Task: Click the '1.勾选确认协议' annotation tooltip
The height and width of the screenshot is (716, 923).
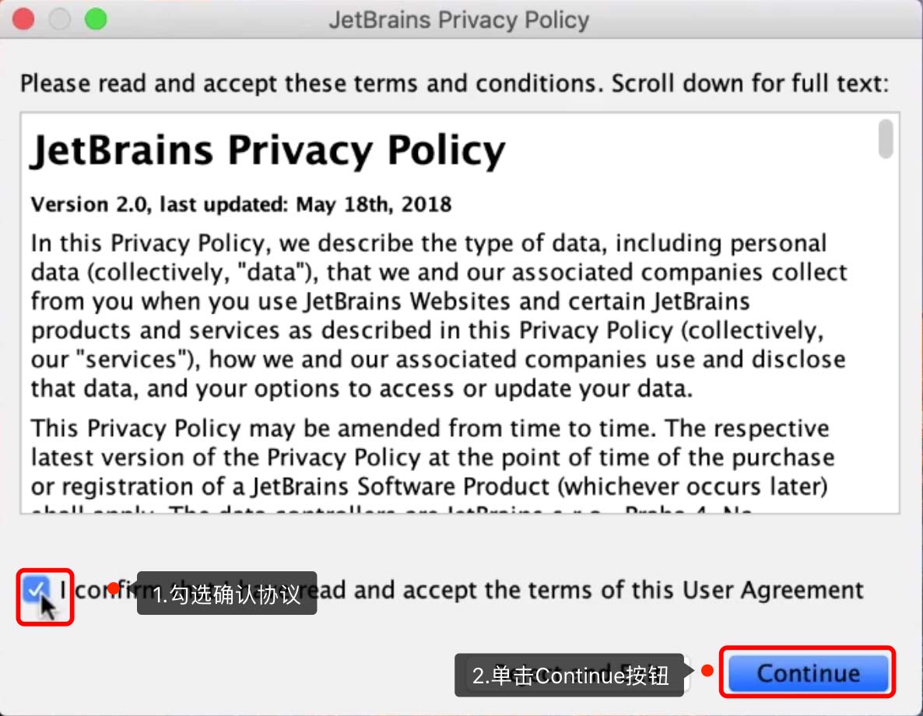Action: pyautogui.click(x=226, y=595)
